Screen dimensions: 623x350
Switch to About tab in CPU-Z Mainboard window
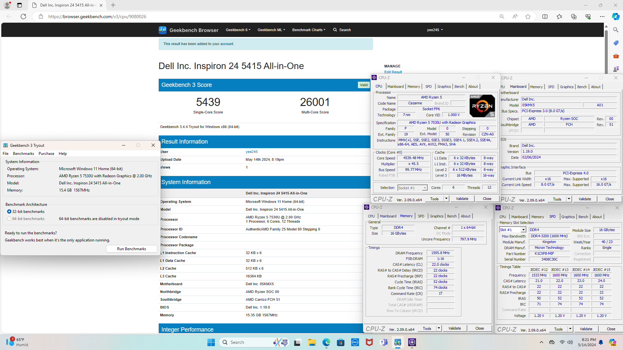pos(595,87)
